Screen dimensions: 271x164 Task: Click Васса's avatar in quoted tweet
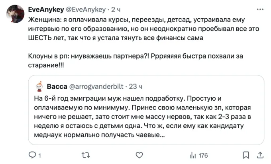tap(39, 86)
